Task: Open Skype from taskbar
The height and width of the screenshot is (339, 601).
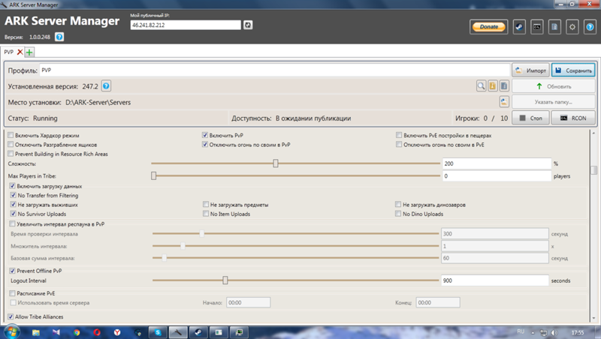Action: point(158,332)
